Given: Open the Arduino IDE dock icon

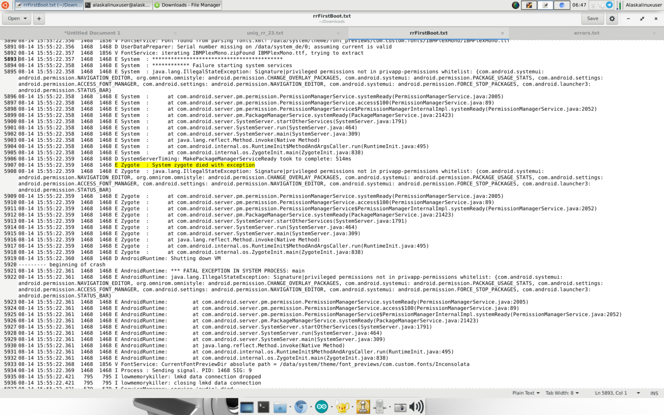Looking at the screenshot, I should click(x=321, y=407).
